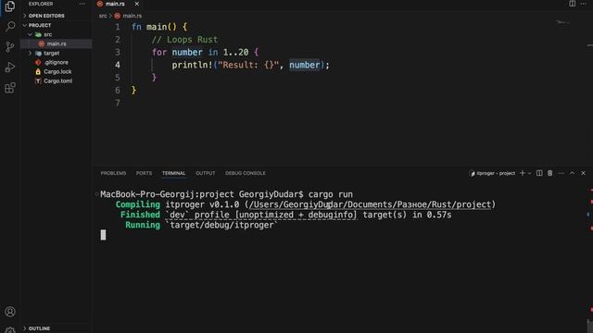The height and width of the screenshot is (333, 593).
Task: Place cursor on 'number' in println line
Action: [x=305, y=65]
